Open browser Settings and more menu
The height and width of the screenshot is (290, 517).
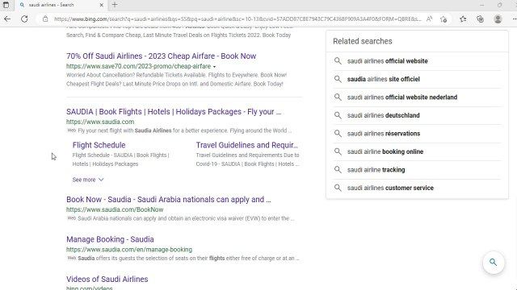coord(514,19)
